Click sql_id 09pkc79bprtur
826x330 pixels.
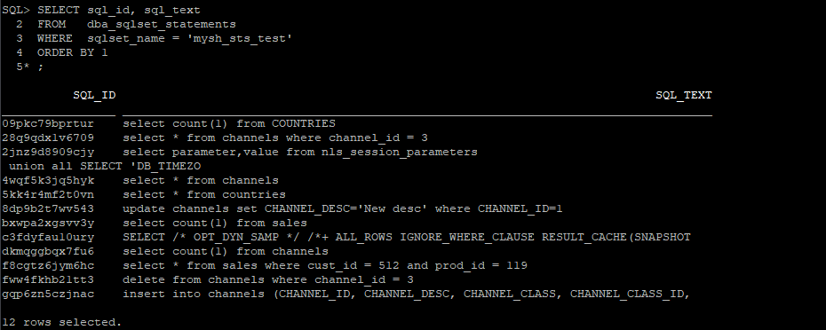48,123
